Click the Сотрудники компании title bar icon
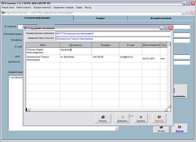 click(25, 28)
